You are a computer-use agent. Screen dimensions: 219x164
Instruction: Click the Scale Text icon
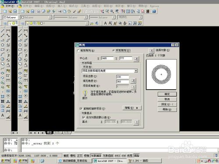click(130, 23)
